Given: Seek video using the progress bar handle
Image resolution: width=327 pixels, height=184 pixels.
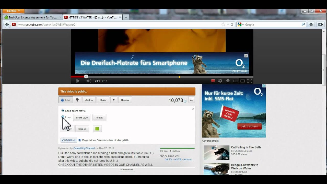Looking at the screenshot, I should (86, 76).
